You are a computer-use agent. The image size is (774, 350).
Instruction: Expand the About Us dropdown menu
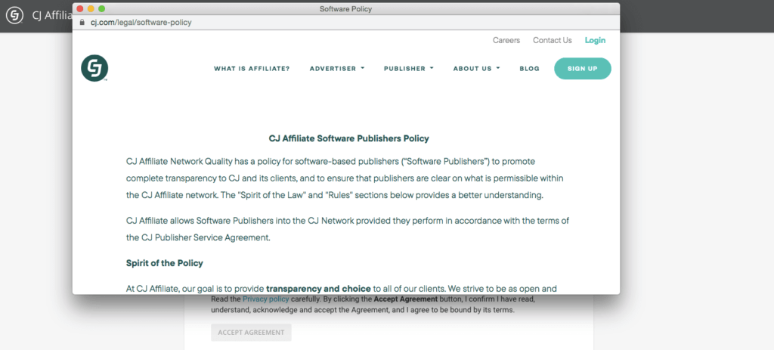(476, 69)
